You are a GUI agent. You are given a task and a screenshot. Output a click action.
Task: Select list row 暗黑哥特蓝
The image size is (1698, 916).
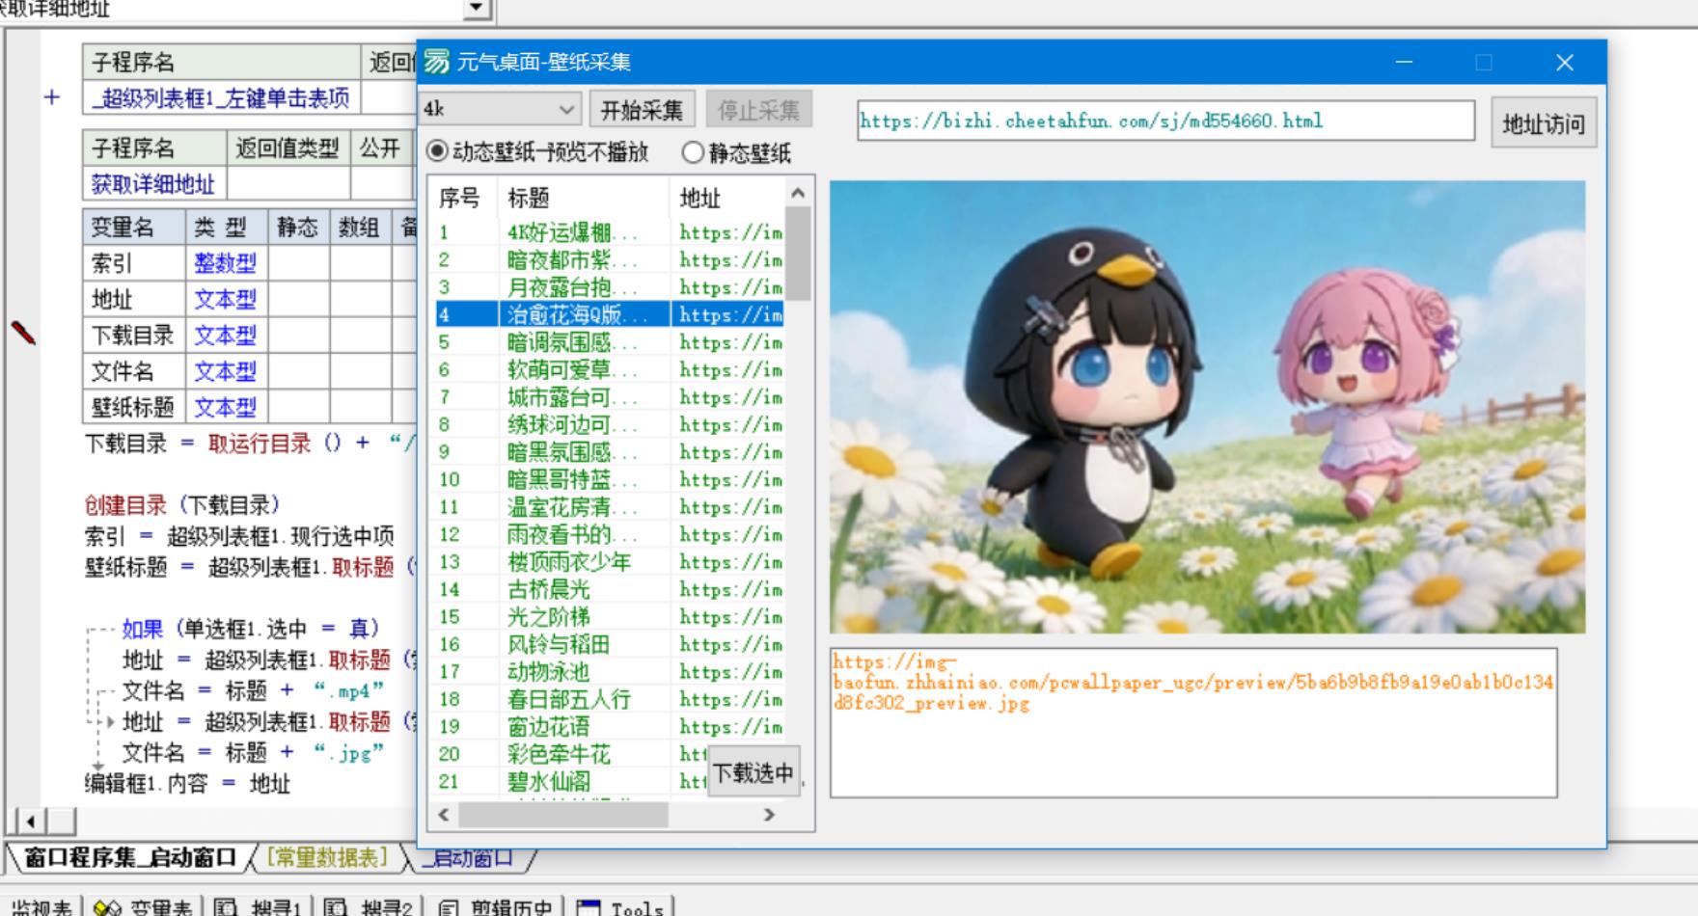(x=610, y=479)
